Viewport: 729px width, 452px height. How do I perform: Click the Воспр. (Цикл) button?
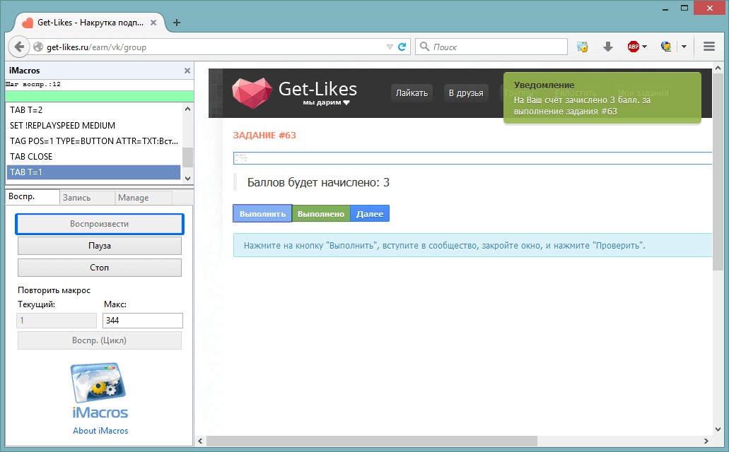pyautogui.click(x=100, y=340)
